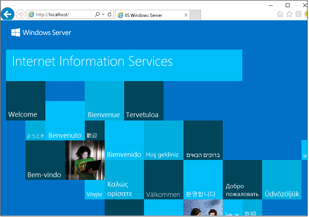The height and width of the screenshot is (217, 309).
Task: Click the Internet Explorer page icon in address bar
Action: coord(31,14)
